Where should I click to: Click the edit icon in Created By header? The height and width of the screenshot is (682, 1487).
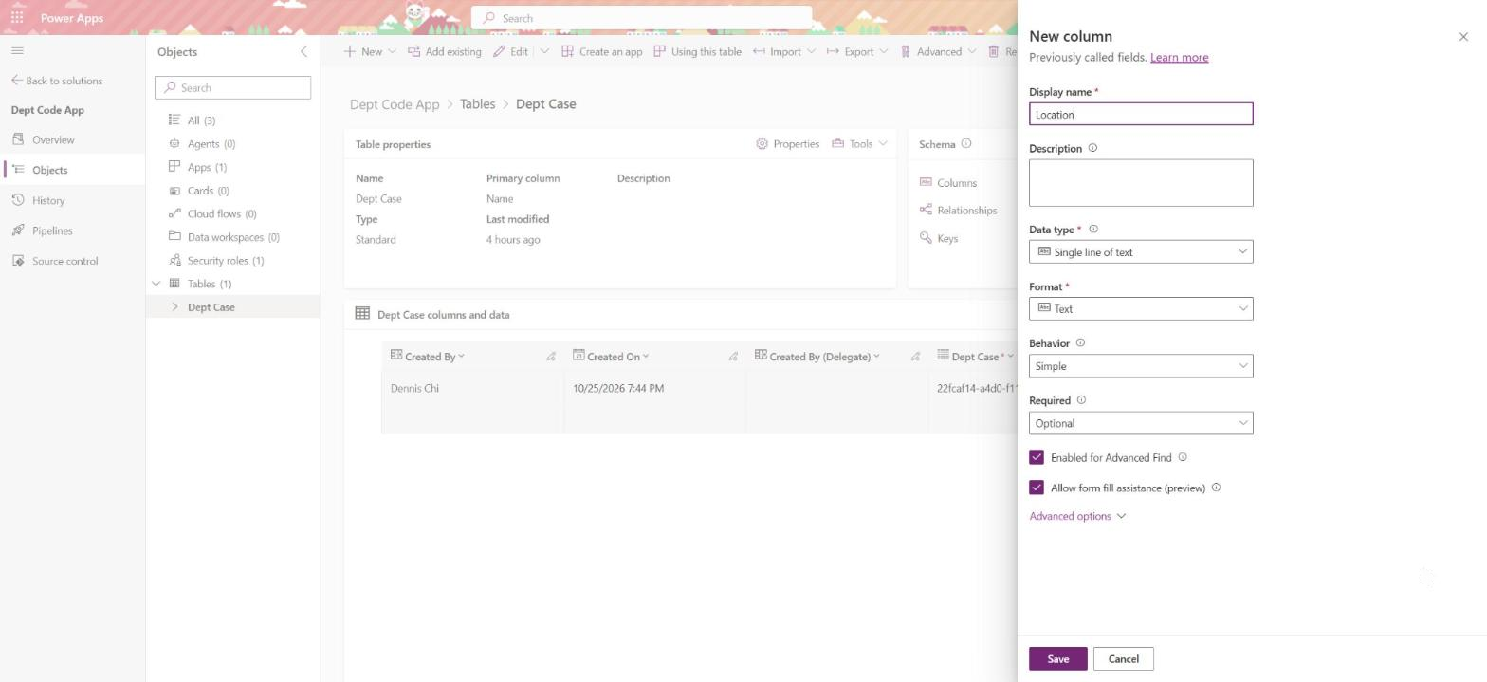[550, 357]
